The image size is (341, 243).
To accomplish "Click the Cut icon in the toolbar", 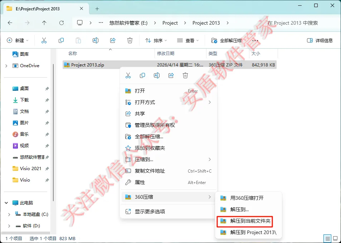I will [x=44, y=40].
